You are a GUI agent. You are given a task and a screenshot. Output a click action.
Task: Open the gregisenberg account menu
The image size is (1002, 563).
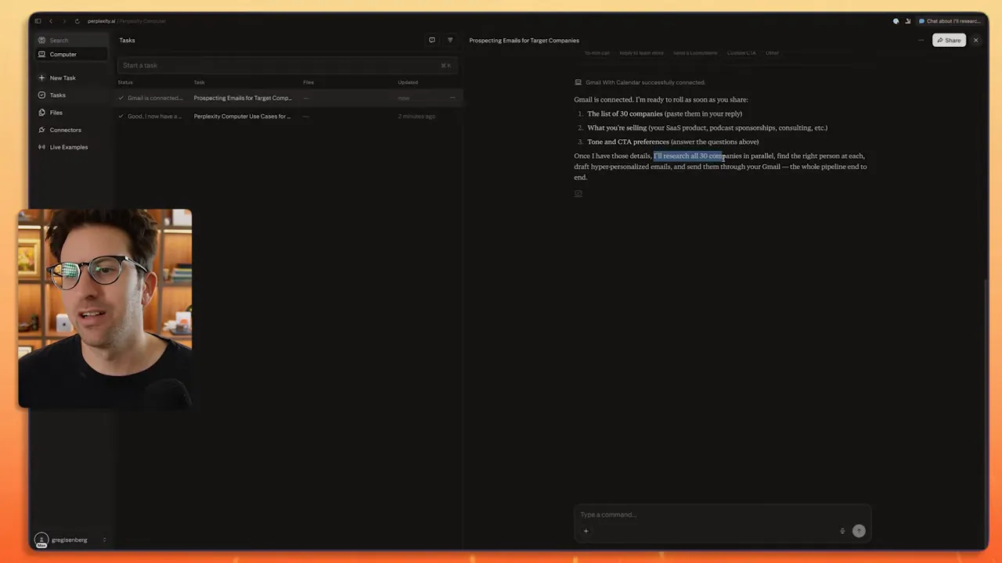coord(70,540)
